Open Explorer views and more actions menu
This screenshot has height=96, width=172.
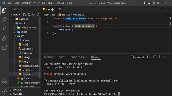coord(36,9)
